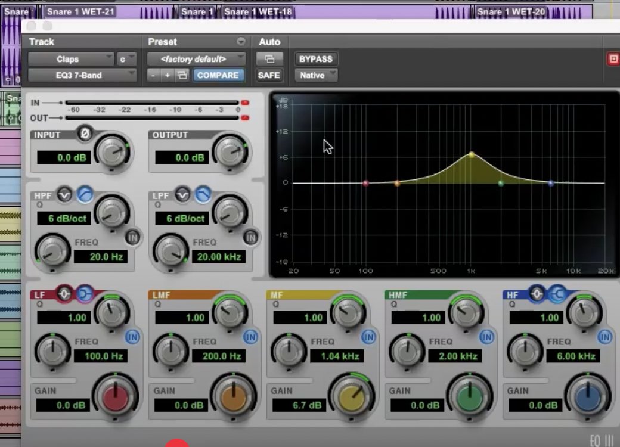Viewport: 620px width, 447px height.
Task: Click the LF gain red knob
Action: point(115,396)
